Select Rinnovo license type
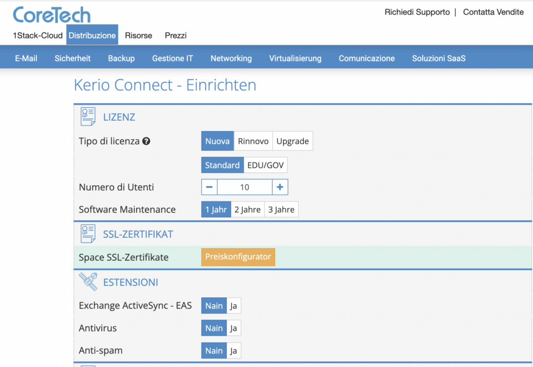The image size is (533, 367). point(253,141)
